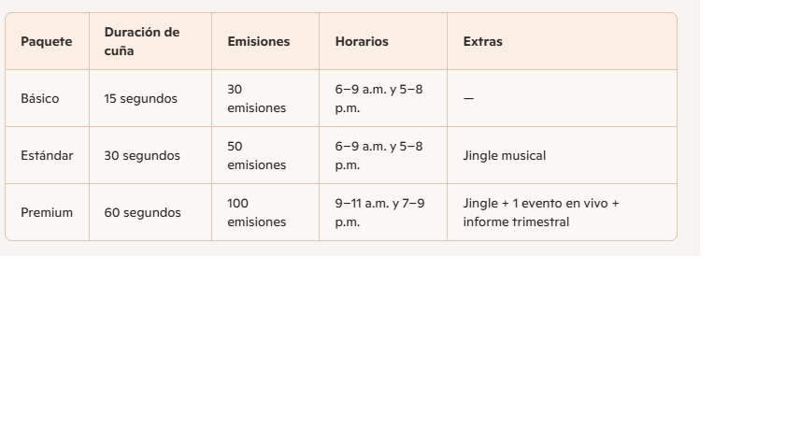Click the Duración de cuña header

coord(141,41)
